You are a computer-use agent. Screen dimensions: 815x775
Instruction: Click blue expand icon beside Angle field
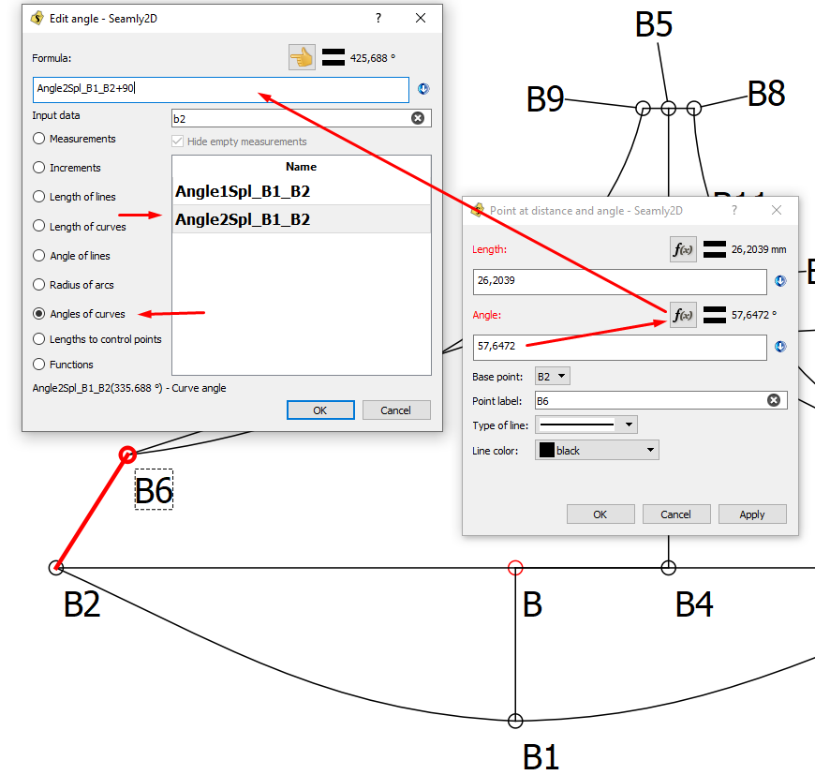tap(780, 347)
